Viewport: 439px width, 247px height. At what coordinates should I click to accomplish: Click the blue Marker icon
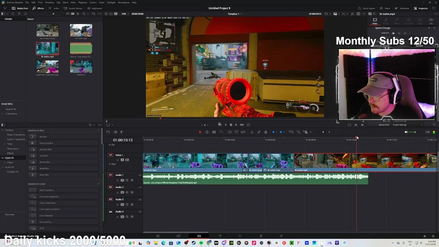tap(281, 132)
